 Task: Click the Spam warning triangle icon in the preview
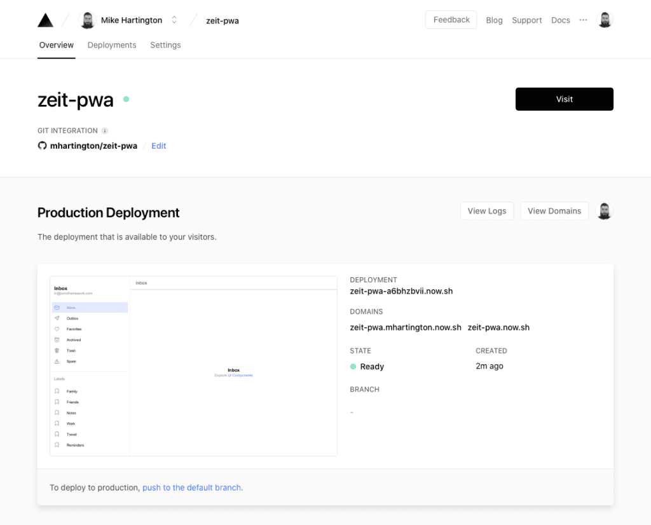tap(57, 361)
